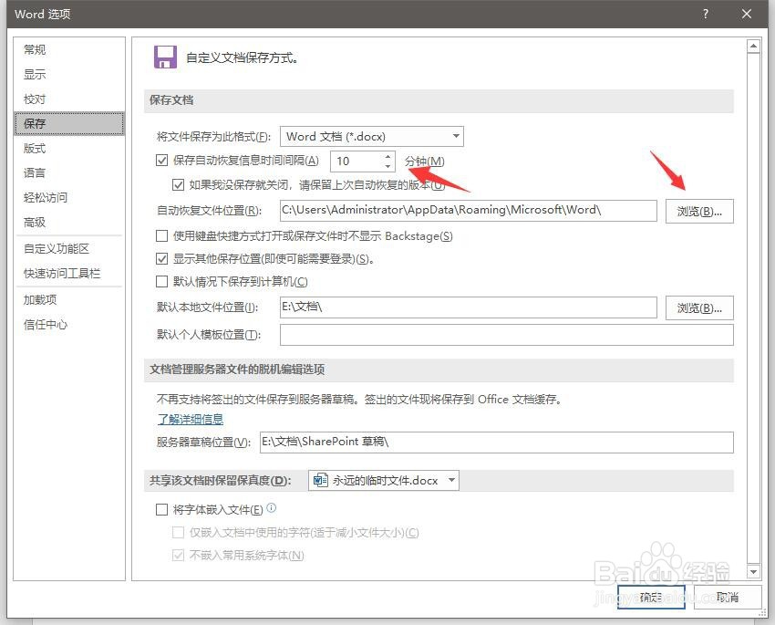
Task: Close the Word 选项 dialog
Action: click(747, 14)
